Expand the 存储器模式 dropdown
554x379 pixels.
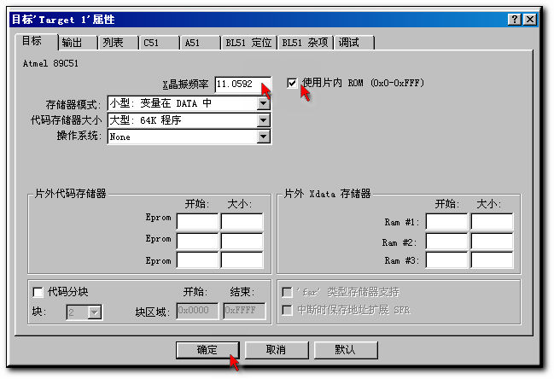tap(264, 103)
